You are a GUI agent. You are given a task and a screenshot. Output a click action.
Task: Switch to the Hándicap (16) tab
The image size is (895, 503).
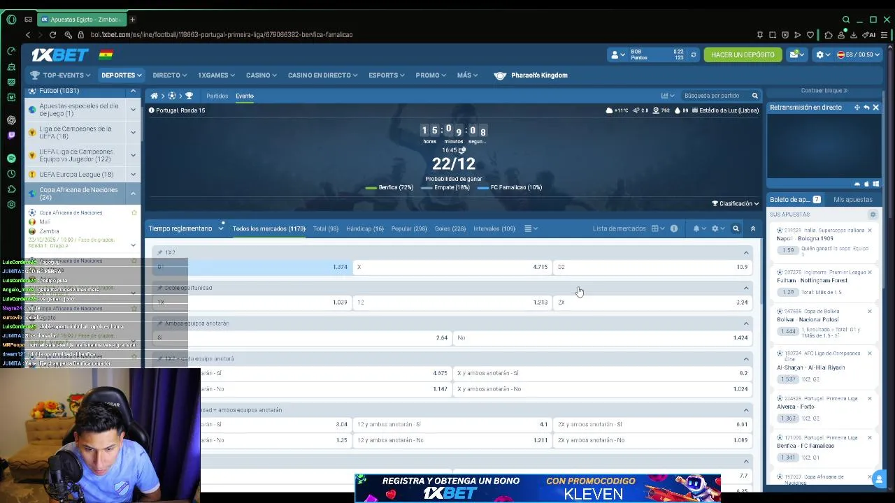[x=365, y=228]
